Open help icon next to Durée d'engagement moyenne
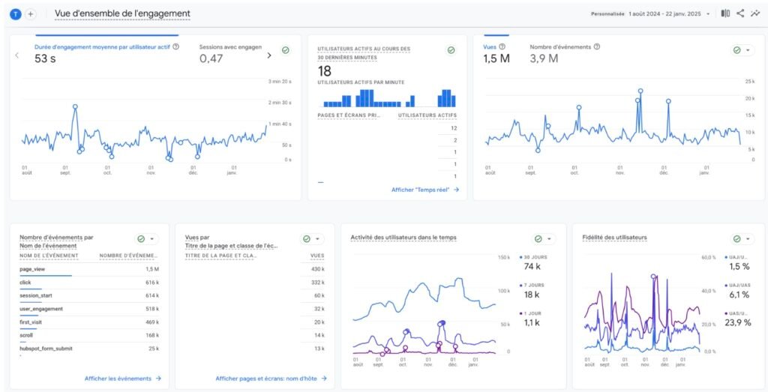This screenshot has height=392, width=768. (175, 47)
